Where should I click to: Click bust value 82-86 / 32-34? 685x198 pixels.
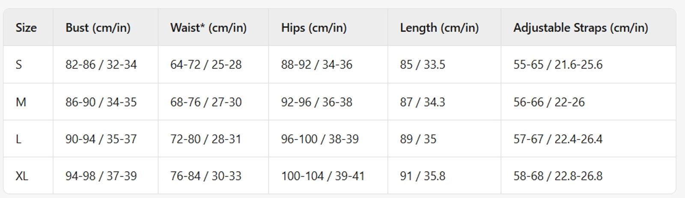[101, 65]
